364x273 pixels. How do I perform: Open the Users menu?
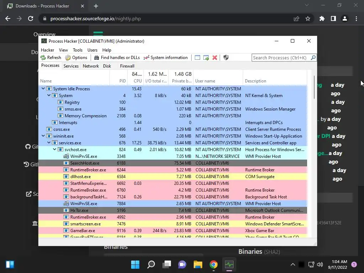pyautogui.click(x=92, y=50)
